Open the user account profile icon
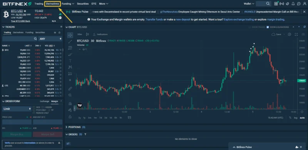Image resolution: width=308 pixels, height=150 pixels. (x=304, y=3)
